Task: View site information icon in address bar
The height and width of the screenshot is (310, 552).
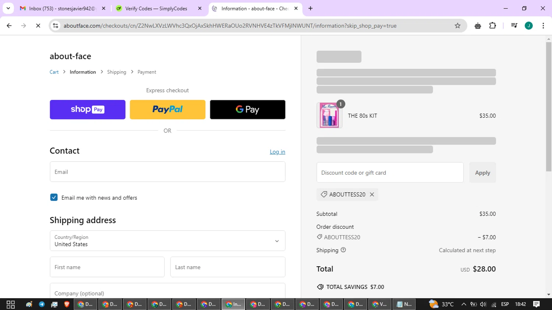Action: point(56,26)
